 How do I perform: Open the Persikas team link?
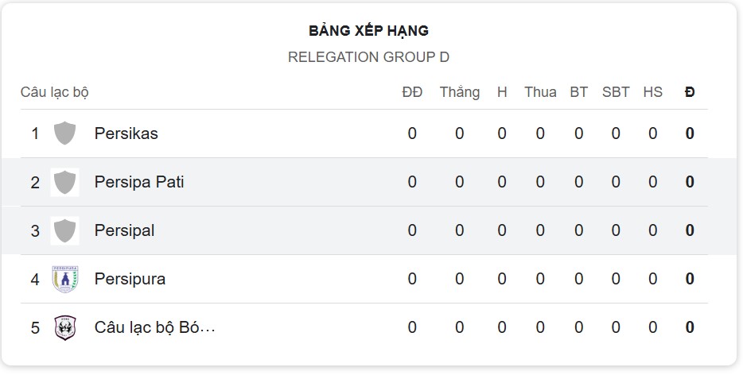(x=126, y=133)
